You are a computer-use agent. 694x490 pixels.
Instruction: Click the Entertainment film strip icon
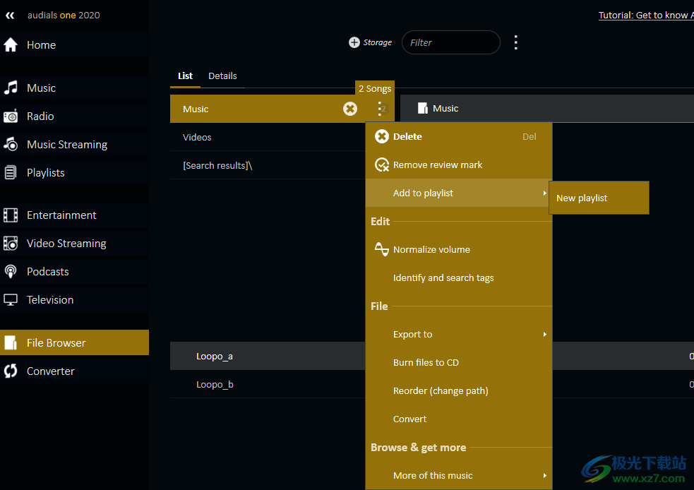pos(11,215)
